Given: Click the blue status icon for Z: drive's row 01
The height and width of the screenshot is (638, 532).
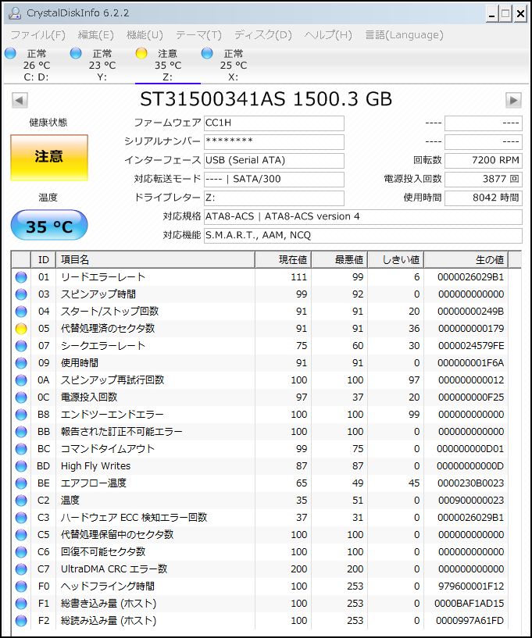Looking at the screenshot, I should tap(21, 277).
